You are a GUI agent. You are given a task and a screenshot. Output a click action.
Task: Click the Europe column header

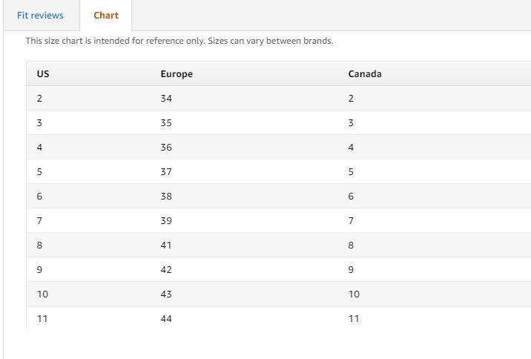(177, 74)
